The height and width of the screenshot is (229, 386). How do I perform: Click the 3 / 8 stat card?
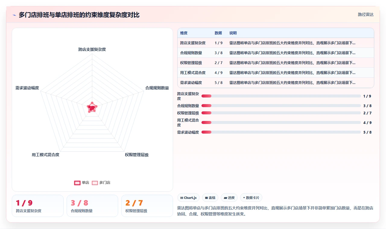point(92,206)
